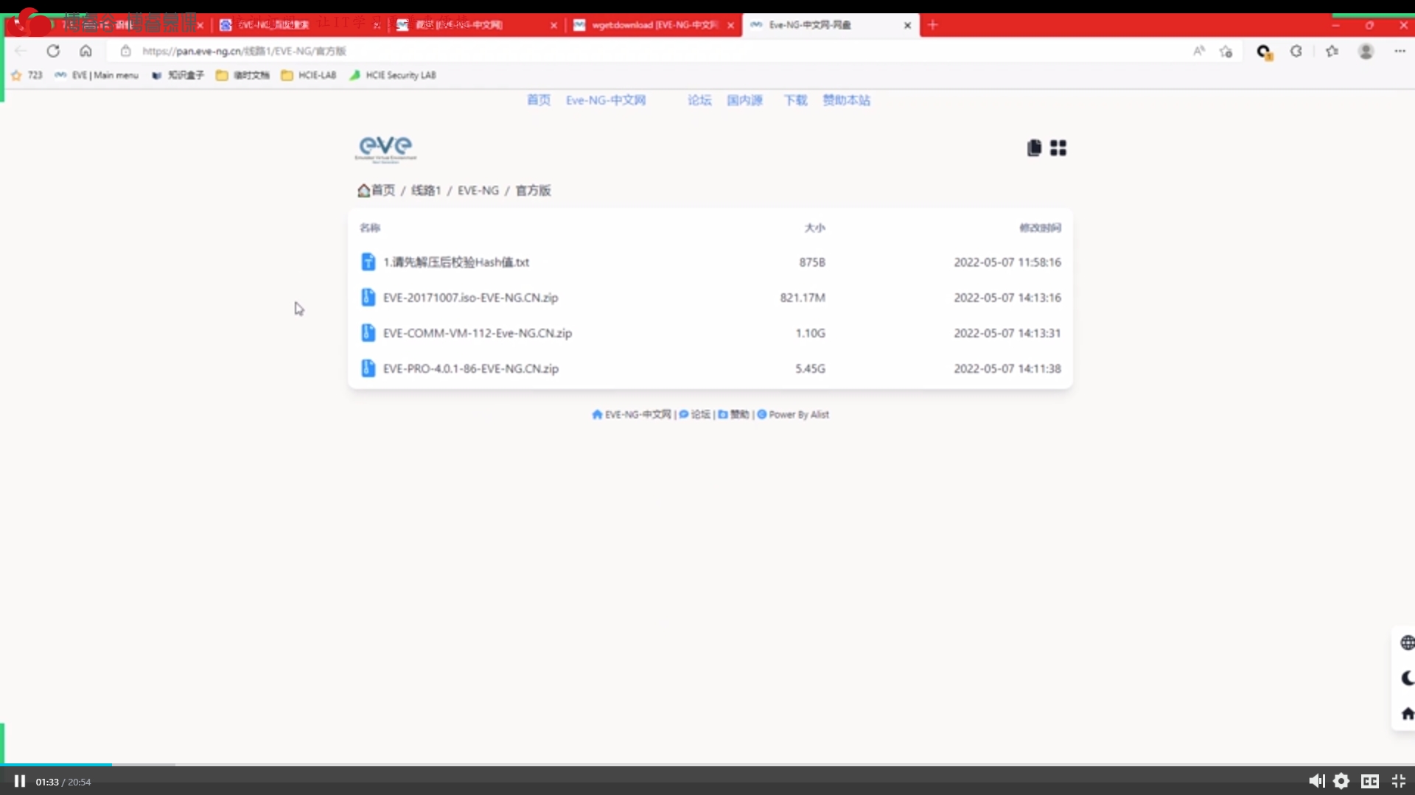Viewport: 1415px width, 795px height.
Task: Click the 2022-05-07 11:58:16 date
Action: coord(1007,262)
